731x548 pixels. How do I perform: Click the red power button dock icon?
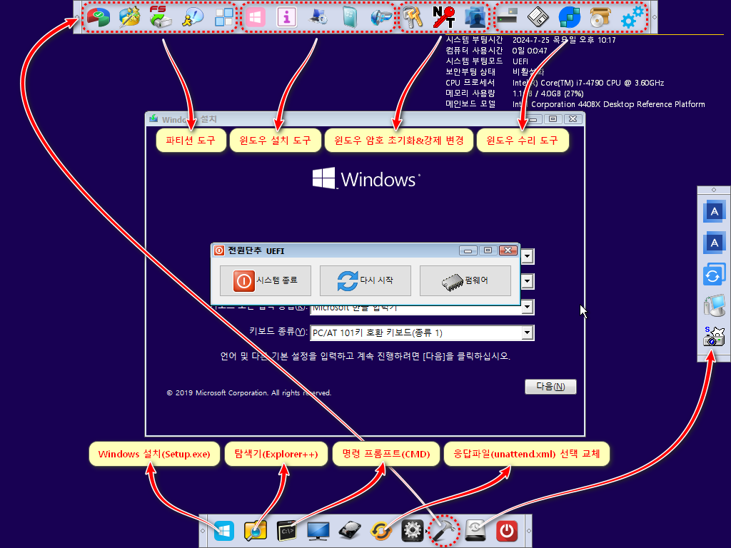click(507, 531)
